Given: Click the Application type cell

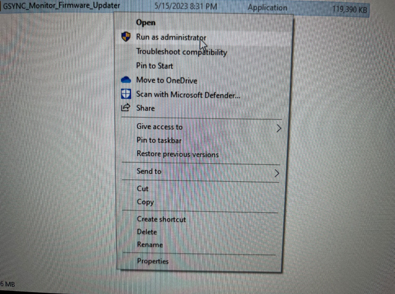Looking at the screenshot, I should click(x=268, y=8).
